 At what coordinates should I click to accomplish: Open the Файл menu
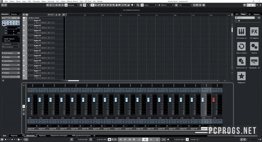(x=6, y=1)
